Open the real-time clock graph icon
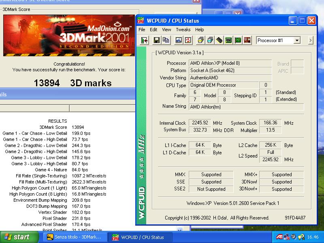The image size is (324, 243). pyautogui.click(x=179, y=40)
